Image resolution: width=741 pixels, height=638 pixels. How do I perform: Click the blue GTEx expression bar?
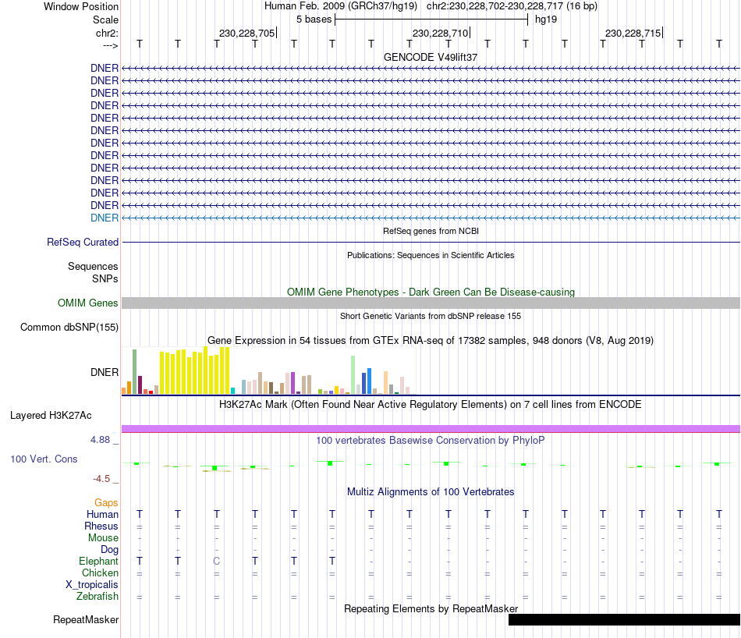(x=369, y=381)
